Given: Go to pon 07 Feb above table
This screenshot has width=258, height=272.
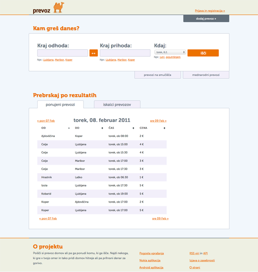Looking at the screenshot, I should click(x=46, y=121).
